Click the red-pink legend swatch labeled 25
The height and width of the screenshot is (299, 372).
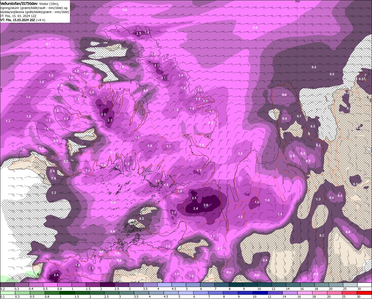[350, 293]
